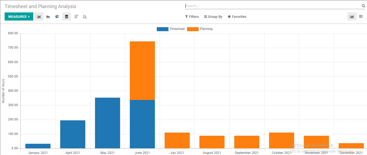Click the 800.00 y-axis value
The image size is (367, 155).
coord(13,33)
